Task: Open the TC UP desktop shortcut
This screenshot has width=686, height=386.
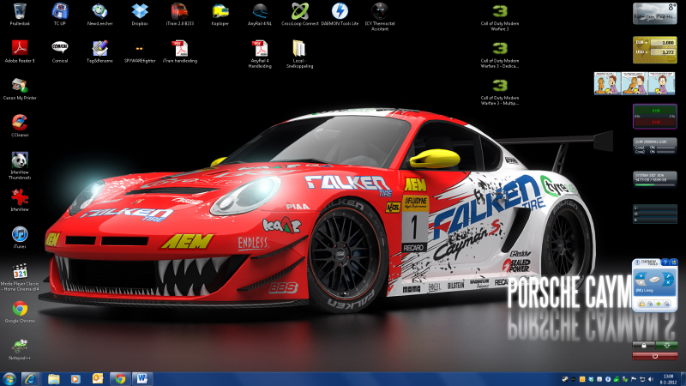Action: coord(60,15)
